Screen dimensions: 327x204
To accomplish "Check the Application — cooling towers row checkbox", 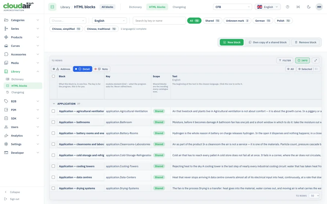I will (53, 166).
